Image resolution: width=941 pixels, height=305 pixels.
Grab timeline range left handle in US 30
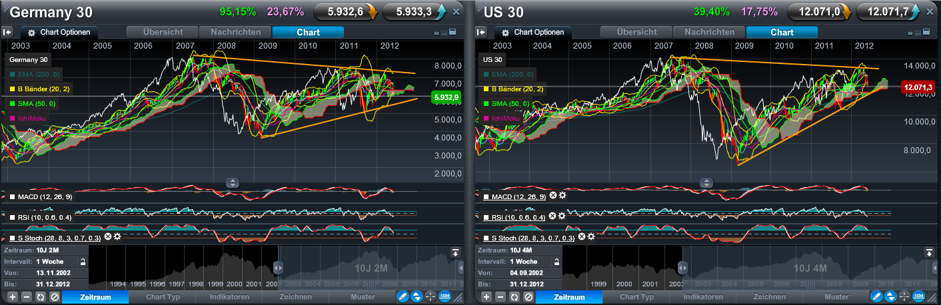(x=682, y=267)
